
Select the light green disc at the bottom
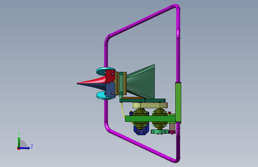pos(160,132)
